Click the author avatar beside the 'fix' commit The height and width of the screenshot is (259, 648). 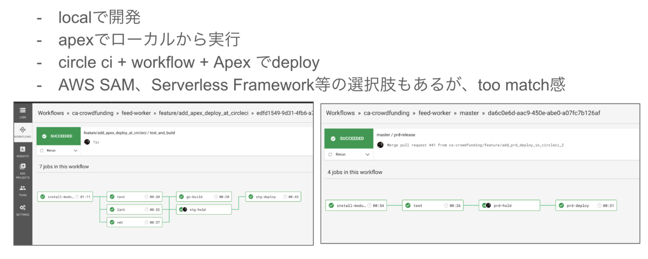click(87, 142)
